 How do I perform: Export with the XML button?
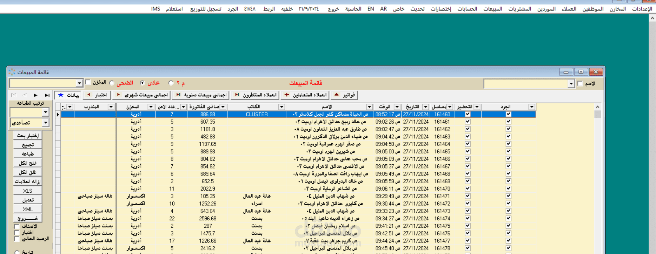28,209
